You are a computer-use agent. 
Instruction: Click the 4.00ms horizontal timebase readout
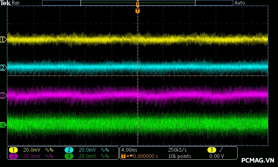pos(130,150)
